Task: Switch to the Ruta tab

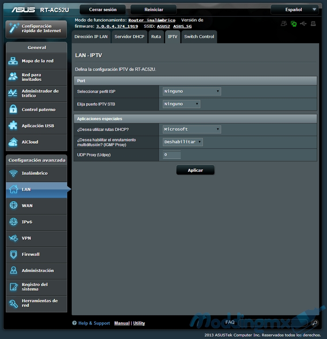Action: (x=156, y=37)
